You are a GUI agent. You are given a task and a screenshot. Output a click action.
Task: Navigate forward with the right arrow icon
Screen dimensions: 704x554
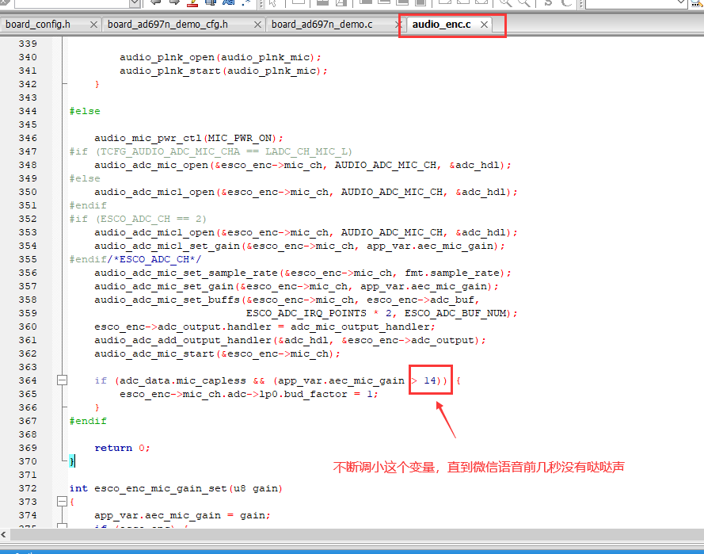point(175,2)
